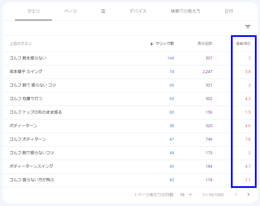Open the filter rows icon
Viewport: 260px width, 206px height.
coord(248,27)
